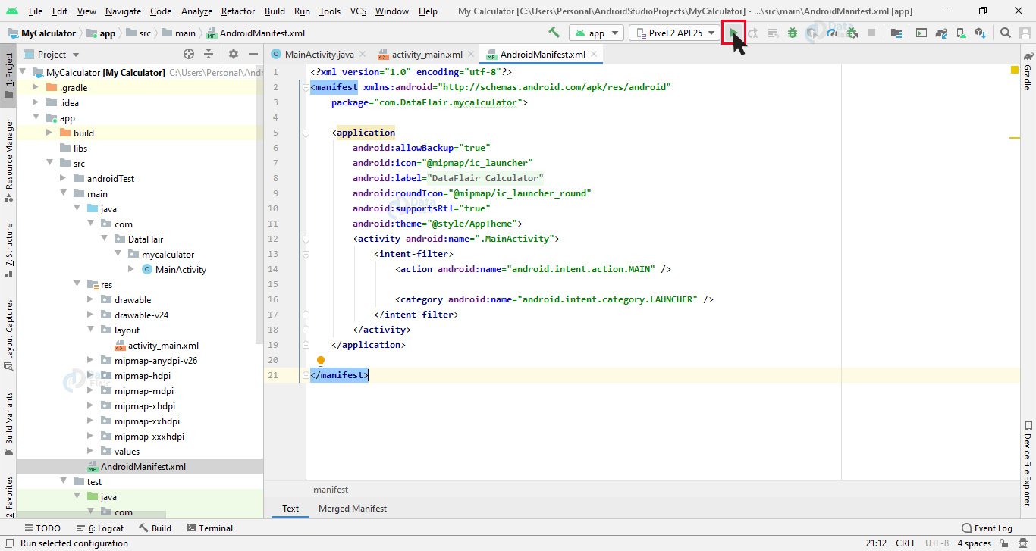Expand the mipmap-hdpi folder

[x=90, y=375]
